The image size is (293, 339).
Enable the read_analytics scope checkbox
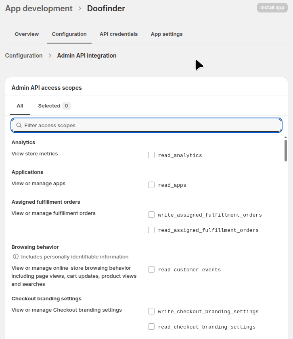[x=151, y=155]
